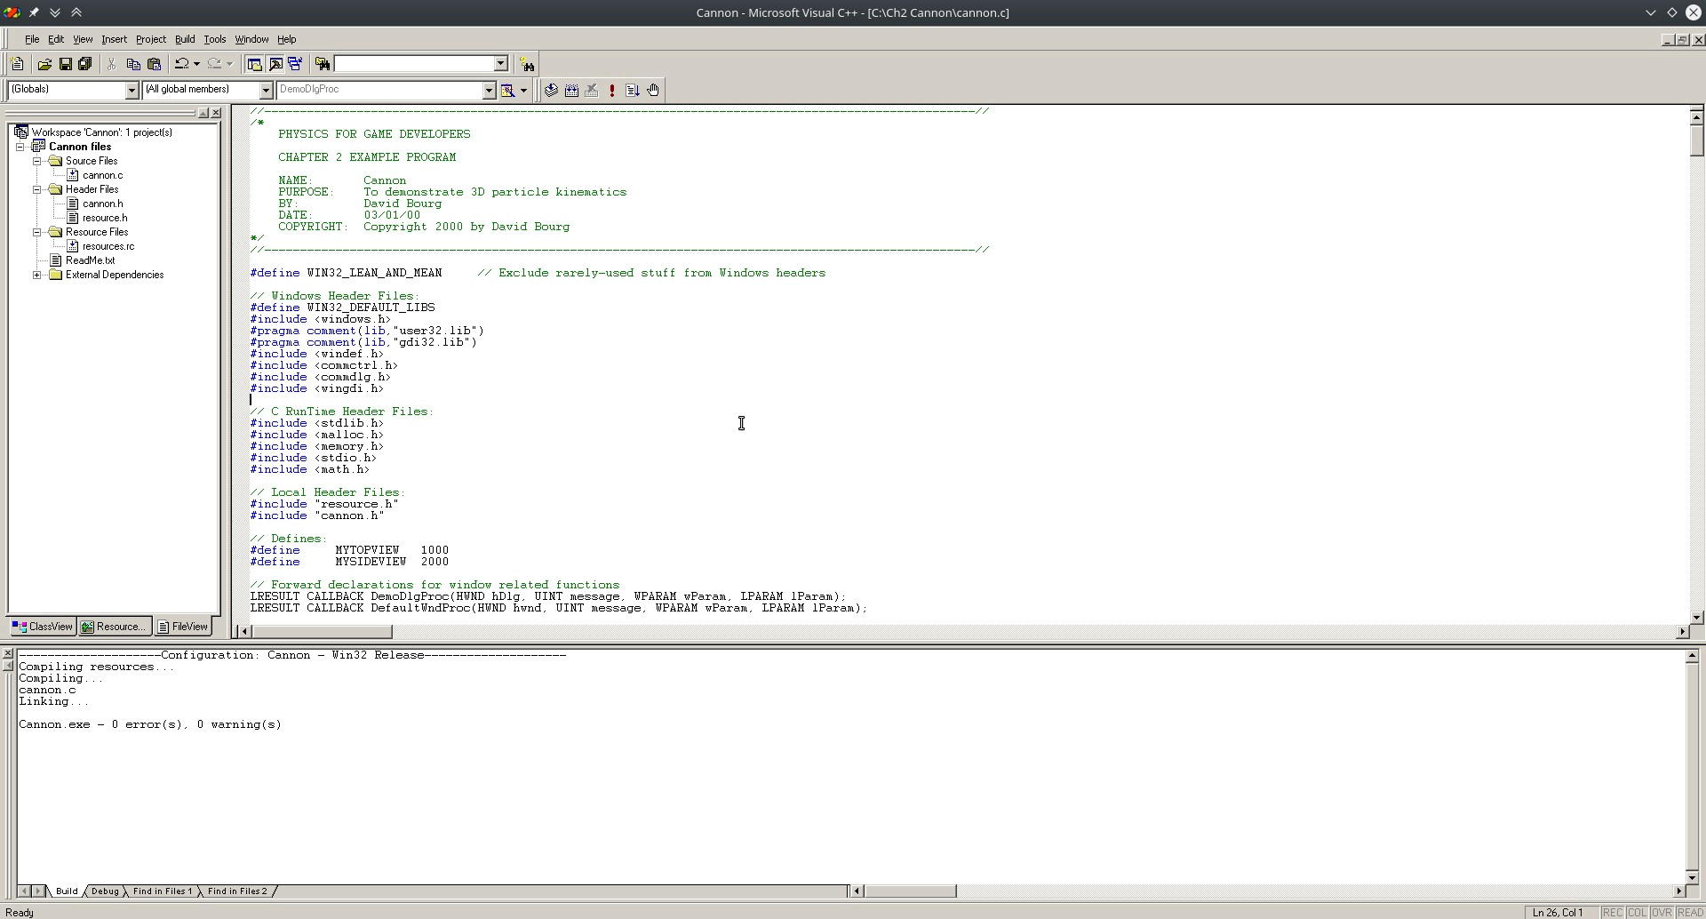Screen dimensions: 1706x919
Task: Click the editor vertical scrollbar thumb
Action: (1695, 141)
